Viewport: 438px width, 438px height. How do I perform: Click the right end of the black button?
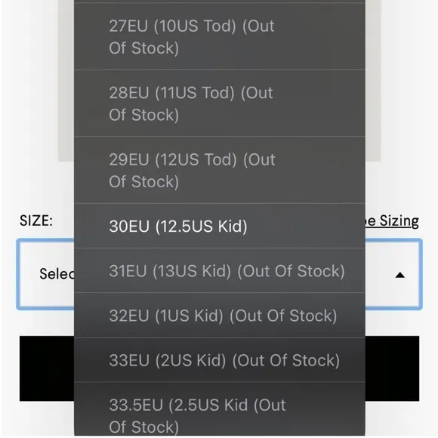392,369
